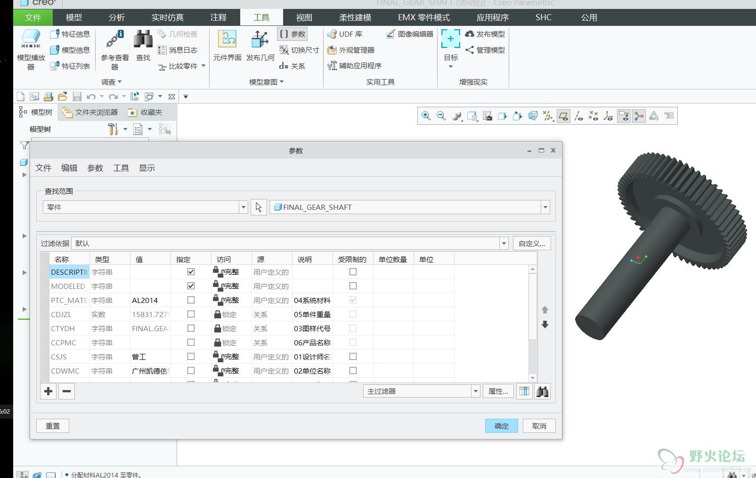
Task: Select the 曾工 value in CSJS row
Action: [x=150, y=357]
